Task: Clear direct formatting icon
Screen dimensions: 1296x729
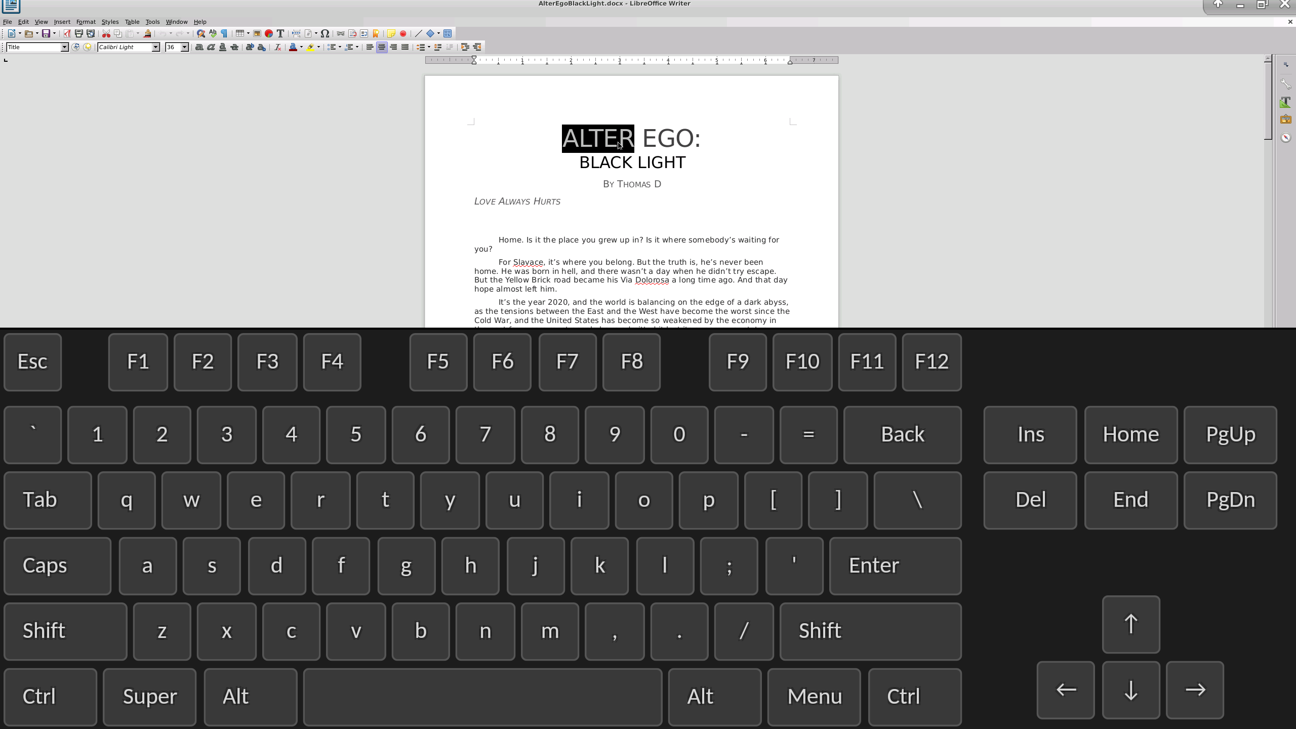Action: pos(277,47)
